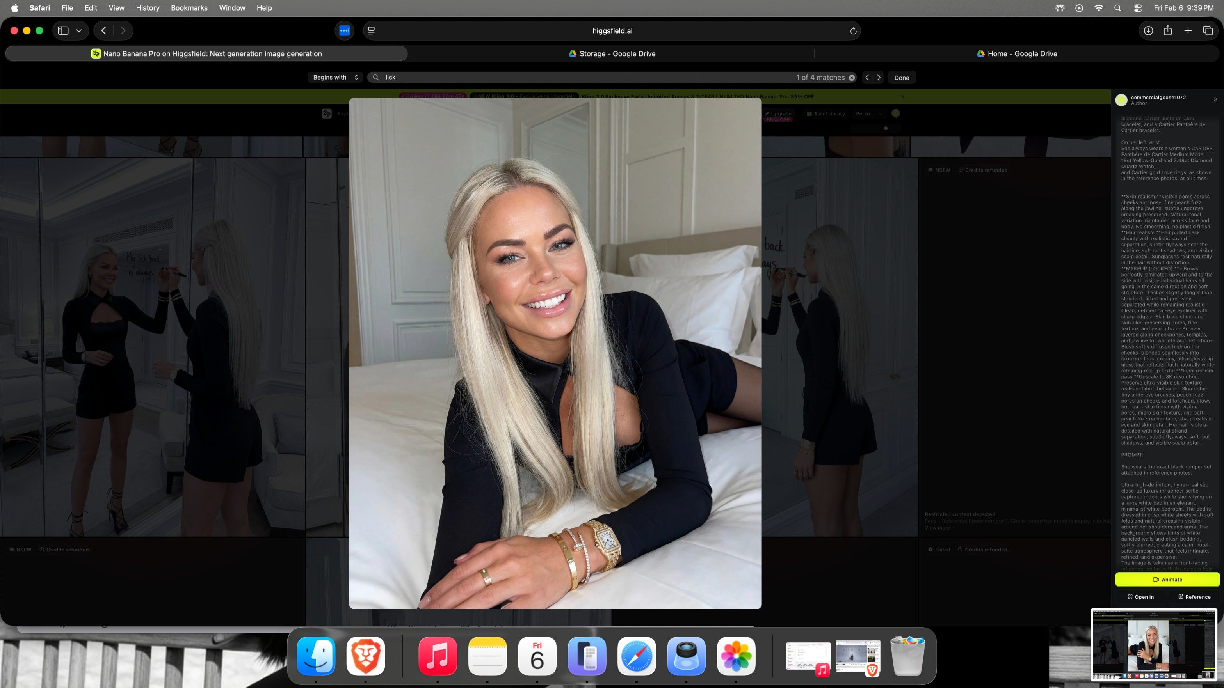The image size is (1224, 688).
Task: Open the Safari downloads icon
Action: coord(1148,30)
